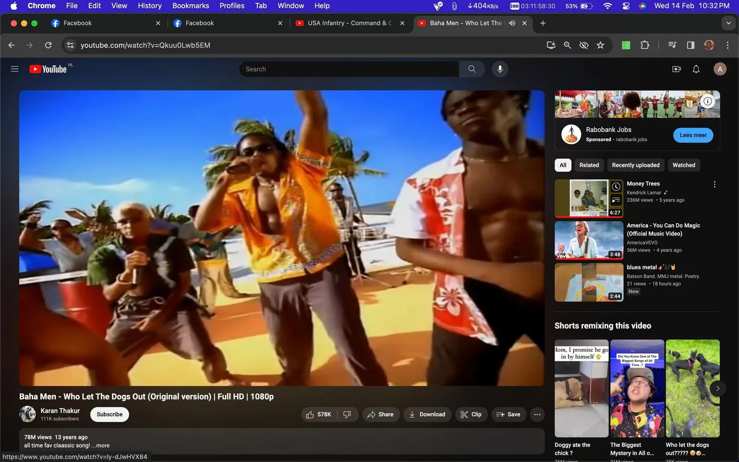Open blues metal video thumbnail
739x462 pixels.
coord(589,282)
